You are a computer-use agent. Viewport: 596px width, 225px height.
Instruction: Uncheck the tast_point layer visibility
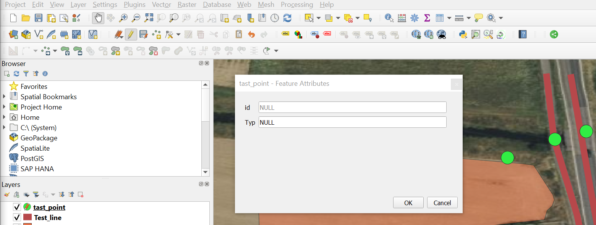[17, 207]
